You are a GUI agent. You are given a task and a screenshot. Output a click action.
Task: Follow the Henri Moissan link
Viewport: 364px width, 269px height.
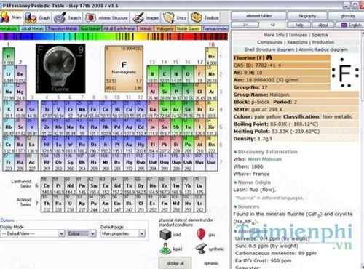coord(265,159)
